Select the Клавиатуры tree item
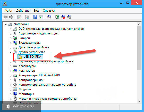Viewport: 144px width, 112px height. [x=27, y=66]
